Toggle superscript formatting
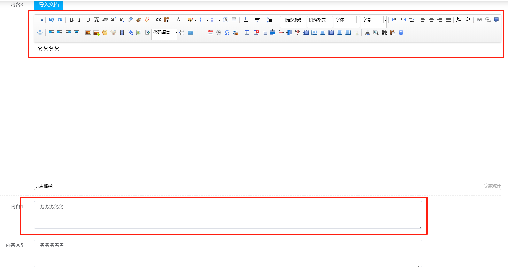The image size is (508, 272). 113,20
